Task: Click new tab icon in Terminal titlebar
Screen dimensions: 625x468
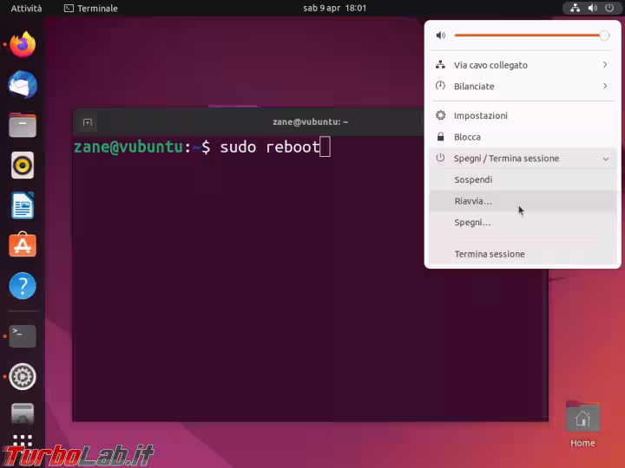Action: click(x=88, y=122)
